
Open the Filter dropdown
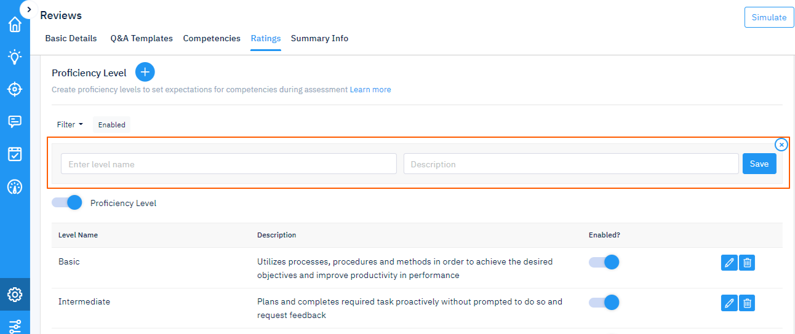click(x=70, y=124)
